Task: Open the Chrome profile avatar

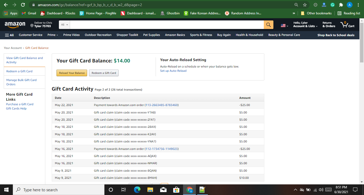Action: point(350,5)
